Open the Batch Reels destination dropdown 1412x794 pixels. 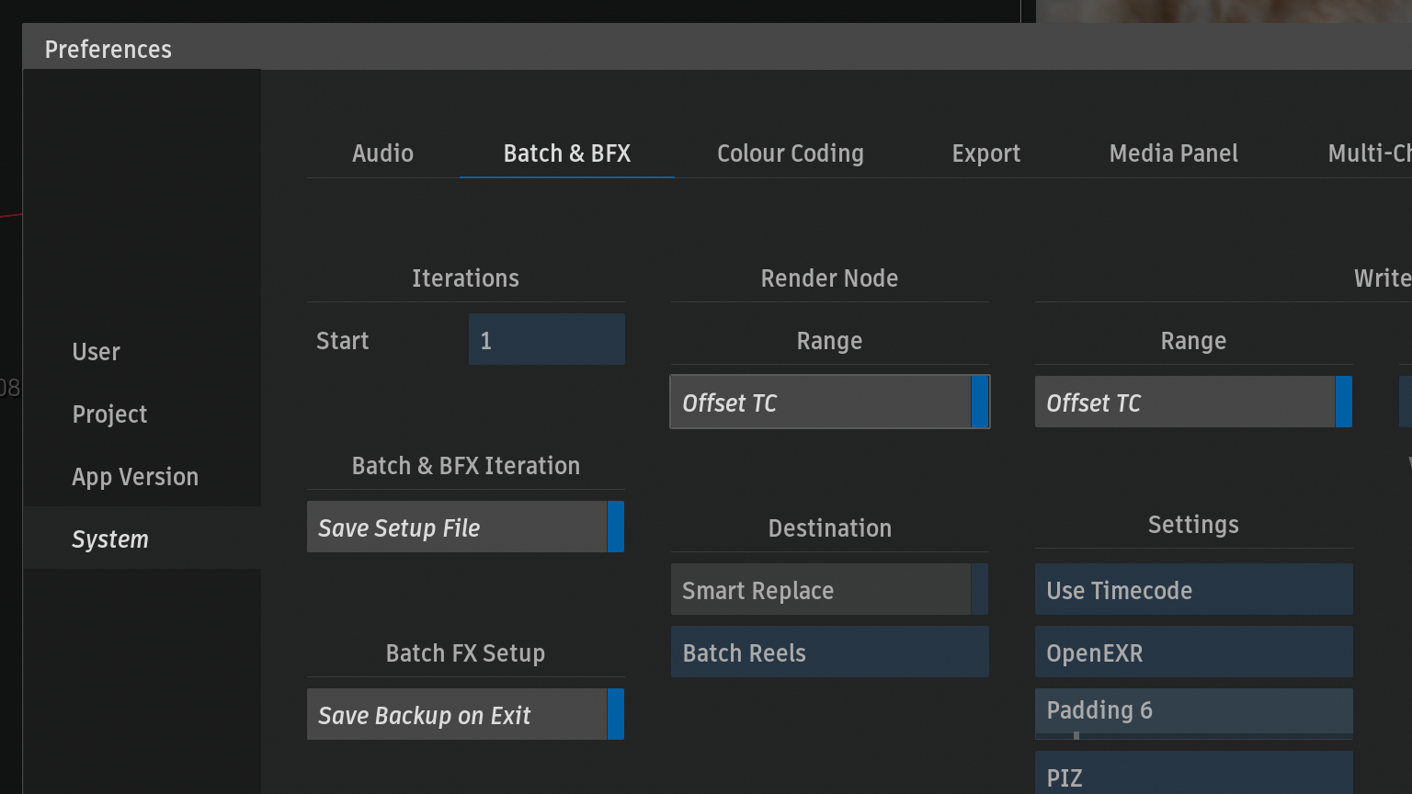[x=829, y=652]
